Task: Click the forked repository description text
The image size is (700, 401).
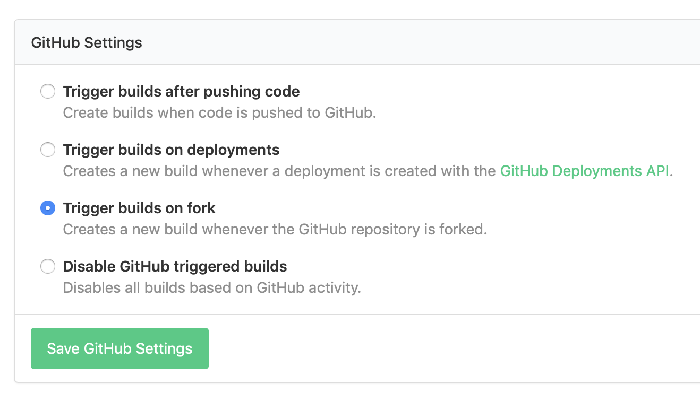Action: [x=275, y=229]
